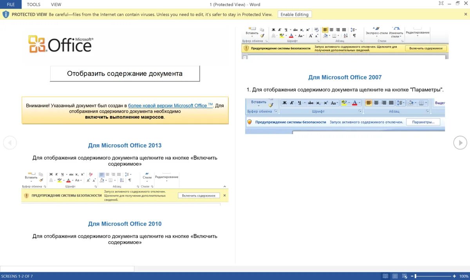Click the "Параметры..." button in the Office 2007 screenshot
The image size is (470, 280).
423,122
